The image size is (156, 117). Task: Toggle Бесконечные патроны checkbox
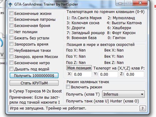[11, 19]
